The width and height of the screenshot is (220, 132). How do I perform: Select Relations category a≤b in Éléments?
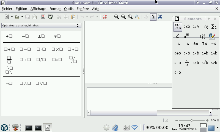point(187,26)
